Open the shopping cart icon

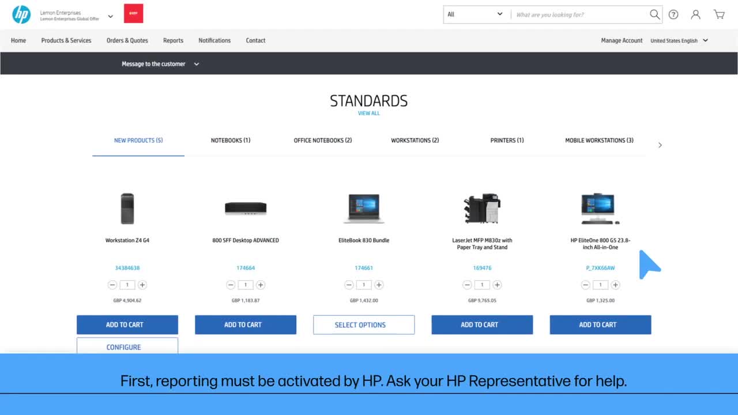(719, 14)
